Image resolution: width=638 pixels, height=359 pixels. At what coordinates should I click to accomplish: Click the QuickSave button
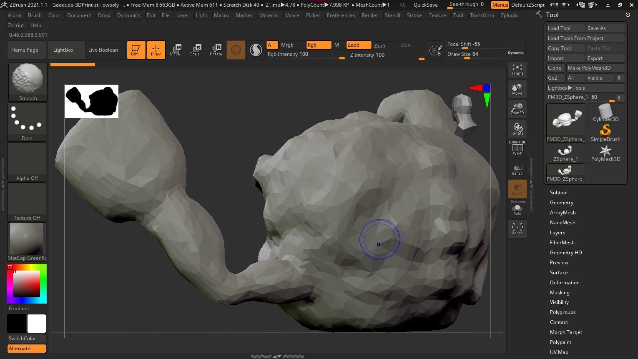pyautogui.click(x=425, y=5)
